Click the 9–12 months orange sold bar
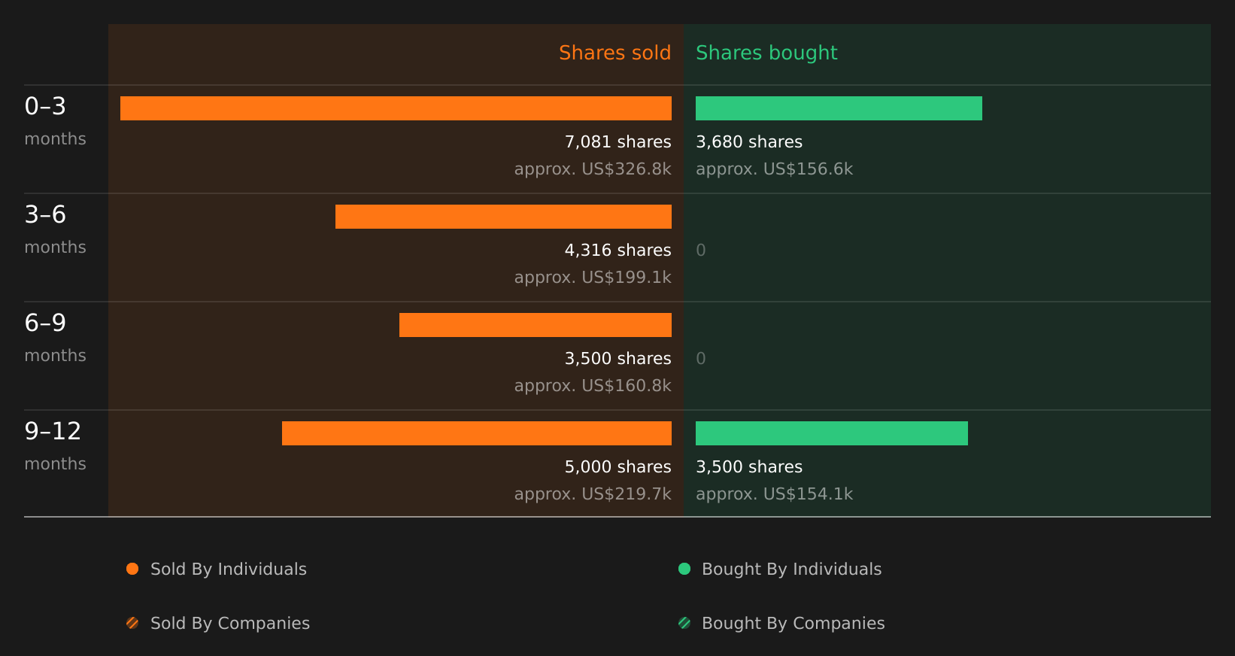The image size is (1235, 656). [x=477, y=433]
